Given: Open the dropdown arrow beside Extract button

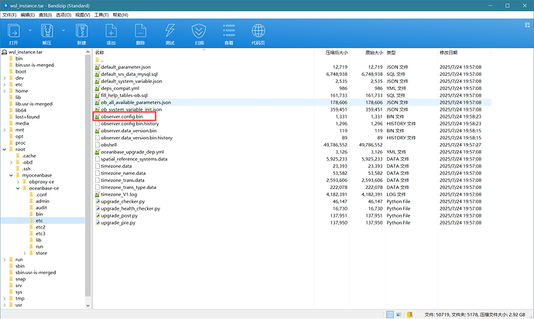Looking at the screenshot, I should (x=63, y=30).
